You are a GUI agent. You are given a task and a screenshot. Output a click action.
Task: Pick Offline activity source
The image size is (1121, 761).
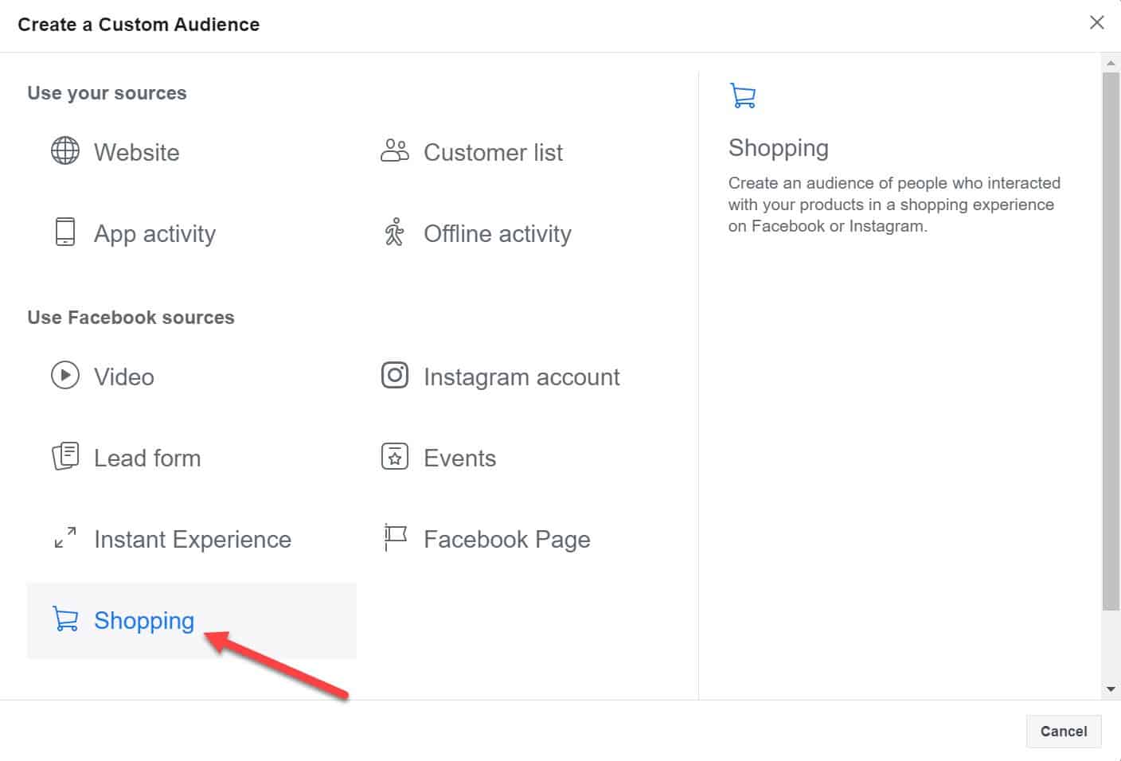tap(521, 232)
